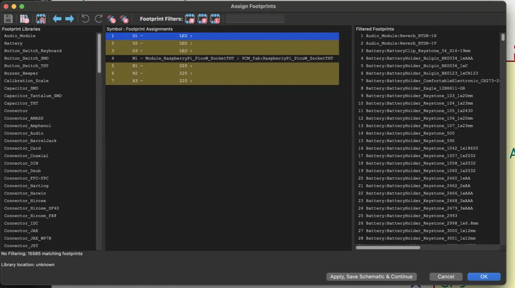Focus the footprint filter text field
The height and width of the screenshot is (288, 515).
point(255,19)
